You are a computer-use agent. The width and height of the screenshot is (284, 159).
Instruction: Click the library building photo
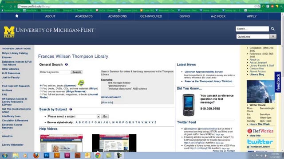coord(261,91)
